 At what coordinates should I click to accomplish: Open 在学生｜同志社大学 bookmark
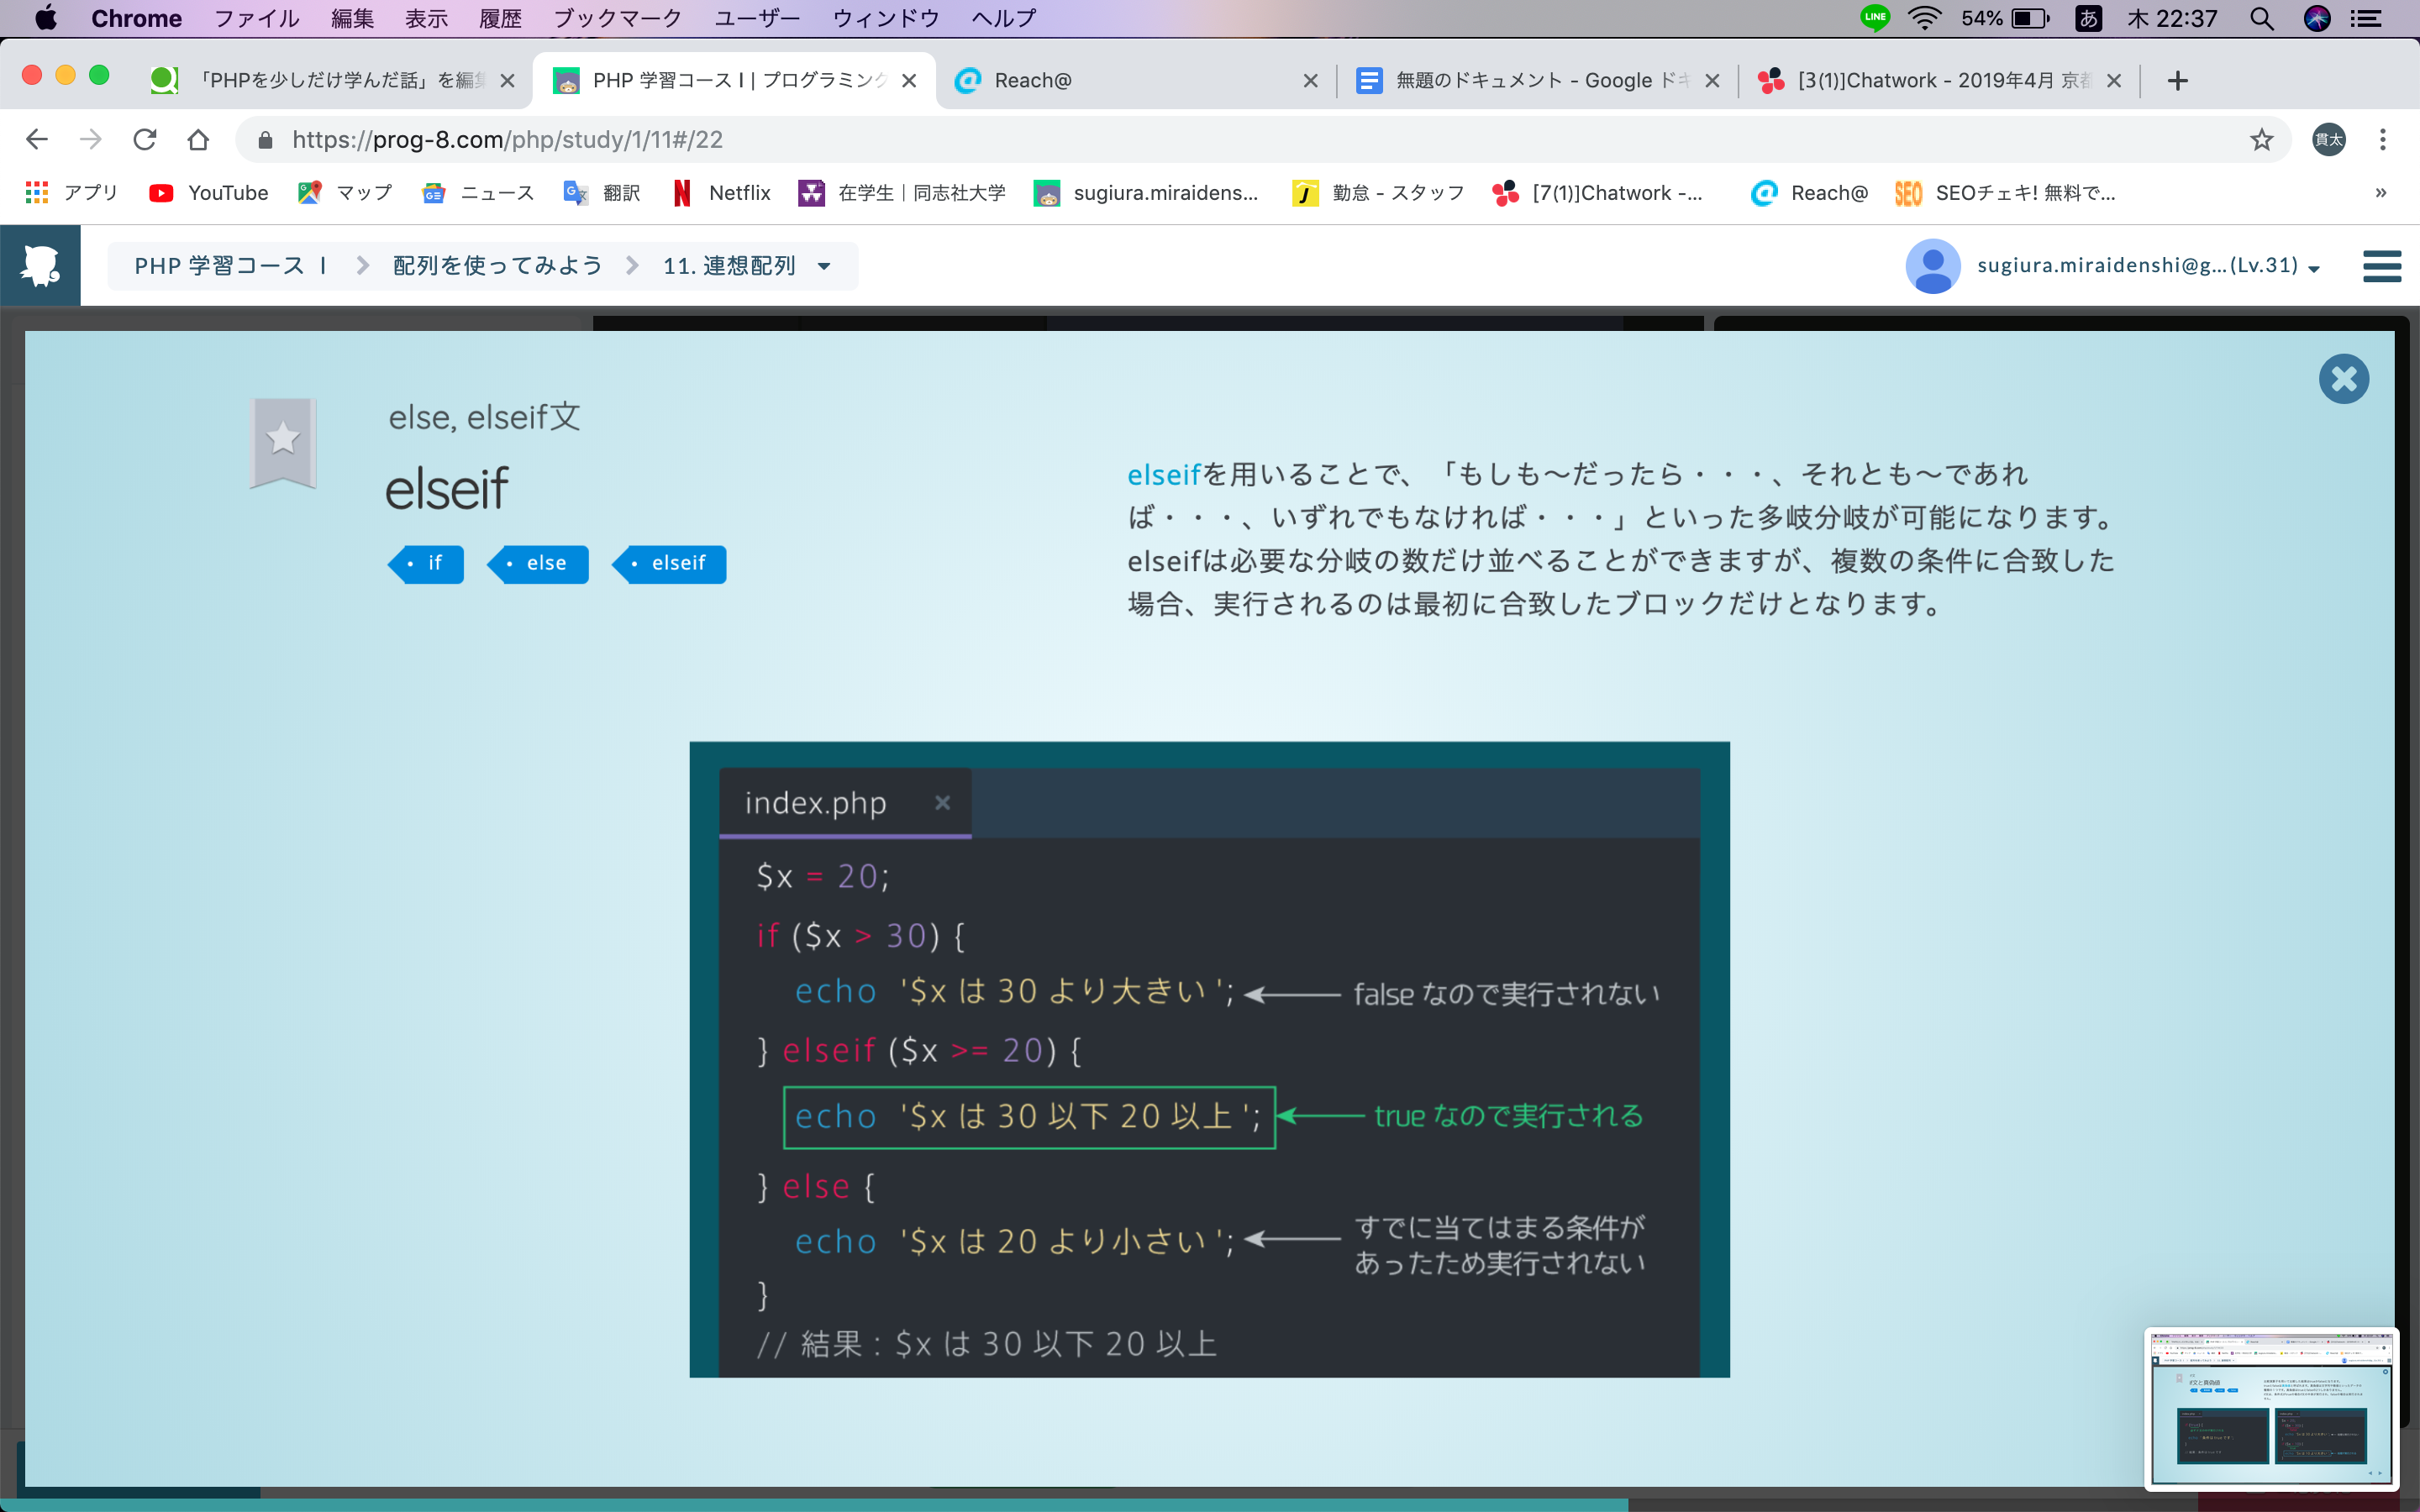pos(902,193)
